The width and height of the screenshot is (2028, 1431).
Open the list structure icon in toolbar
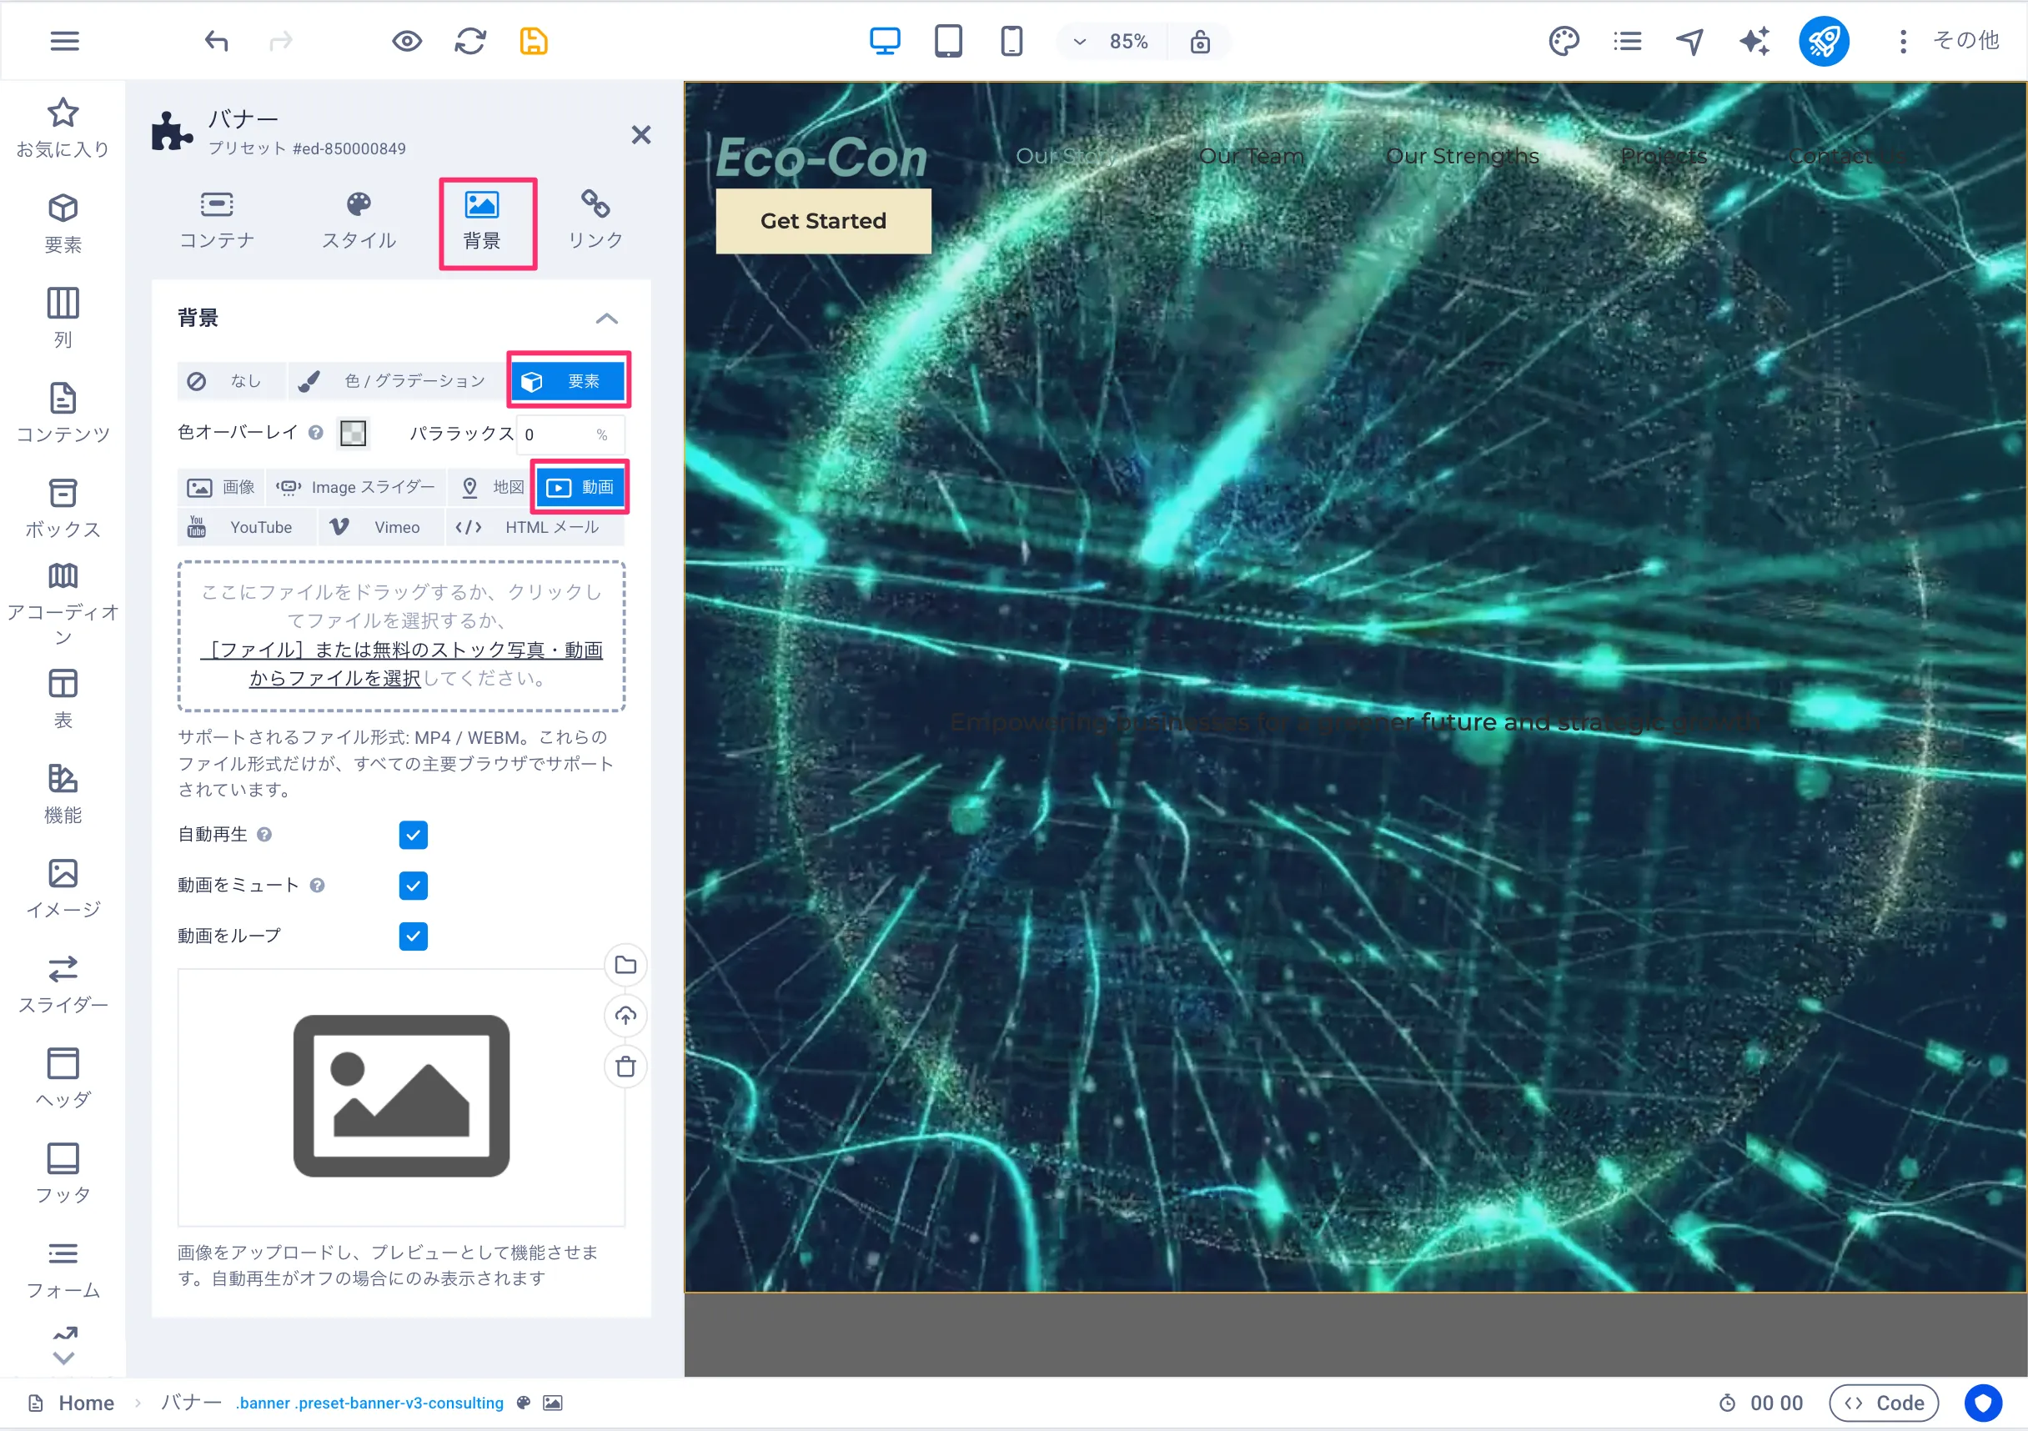click(1627, 42)
